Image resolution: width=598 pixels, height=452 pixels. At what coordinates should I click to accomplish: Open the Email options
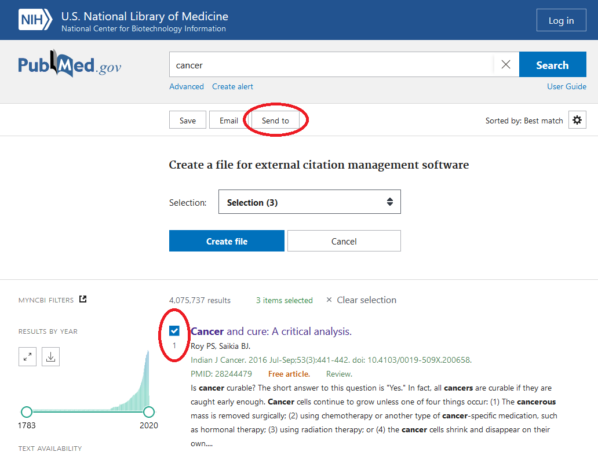(x=228, y=120)
